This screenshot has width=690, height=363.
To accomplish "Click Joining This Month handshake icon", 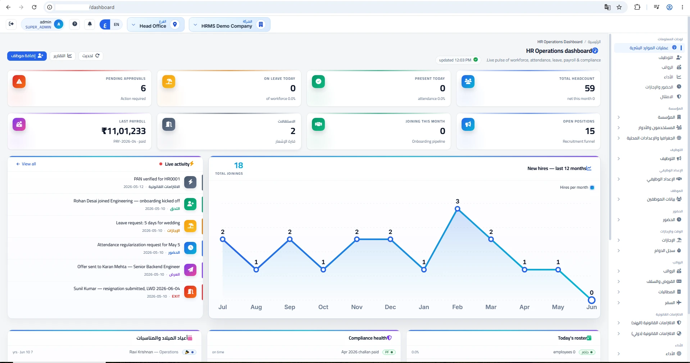I will pos(318,124).
